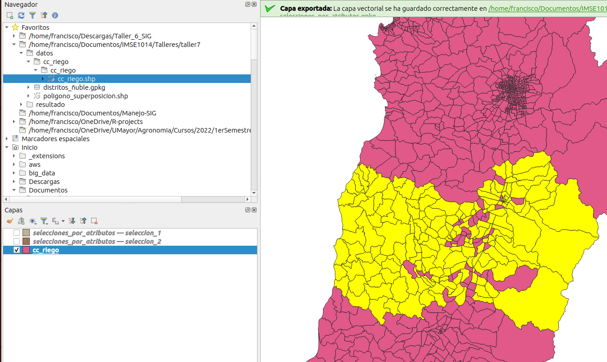This screenshot has width=607, height=362.
Task: Show properties info icon in Navegador
Action: pos(55,15)
